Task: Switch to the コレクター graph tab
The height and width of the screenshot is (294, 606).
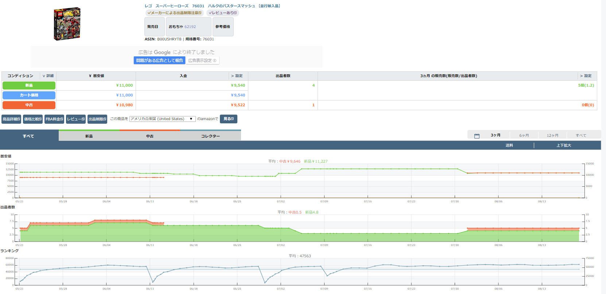Action: (210, 136)
